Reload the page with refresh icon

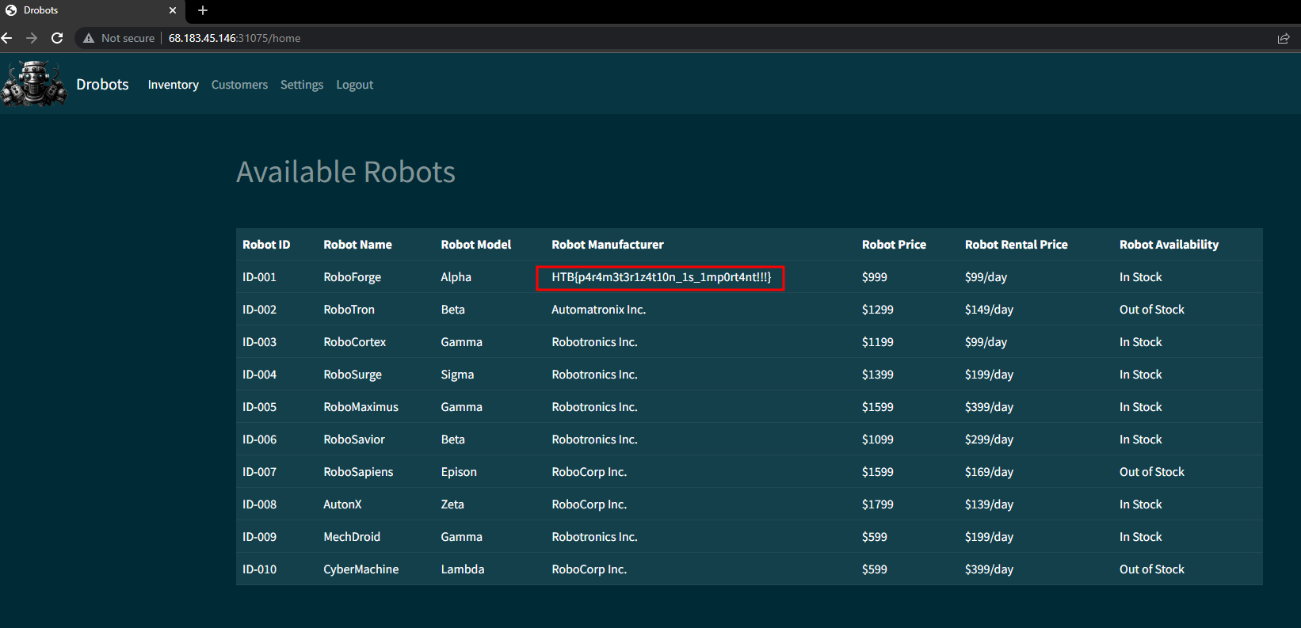pyautogui.click(x=57, y=38)
